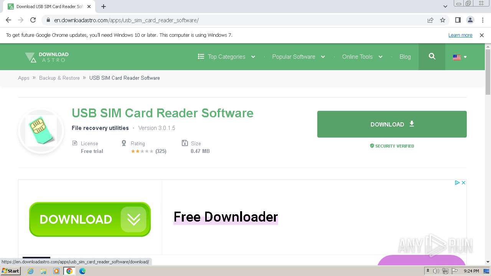
Task: Open Microsoft Edge from taskbar
Action: 82,271
